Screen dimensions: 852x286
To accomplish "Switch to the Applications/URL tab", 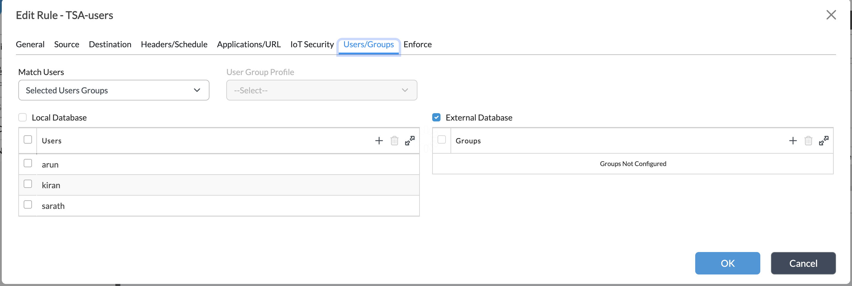I will pos(249,44).
